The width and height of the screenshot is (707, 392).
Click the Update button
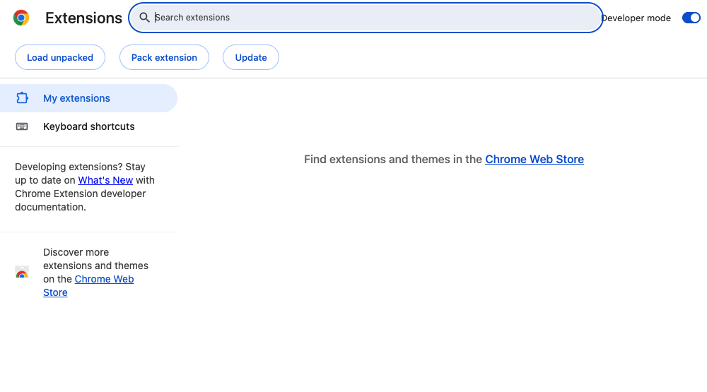coord(251,57)
